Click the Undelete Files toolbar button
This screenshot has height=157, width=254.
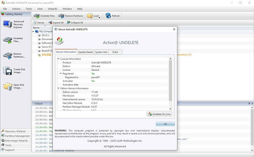44,16
